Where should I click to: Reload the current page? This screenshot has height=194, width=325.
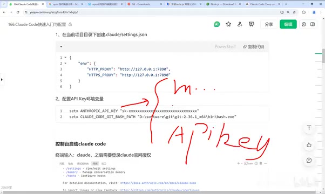[x=18, y=12]
